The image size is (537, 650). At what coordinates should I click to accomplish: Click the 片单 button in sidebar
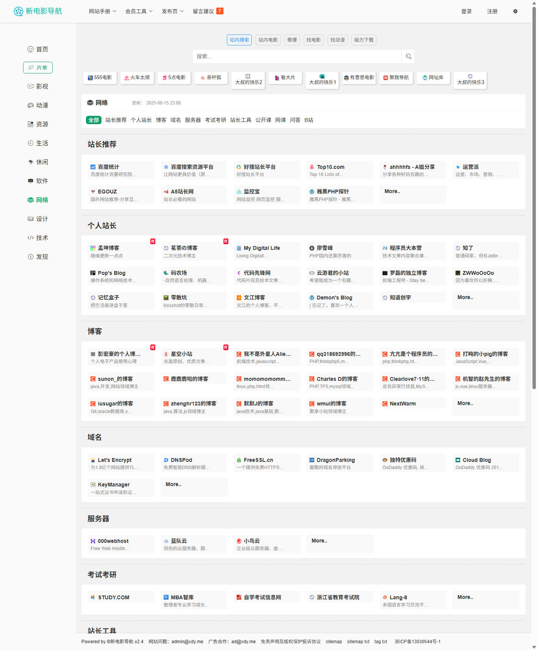[x=38, y=67]
